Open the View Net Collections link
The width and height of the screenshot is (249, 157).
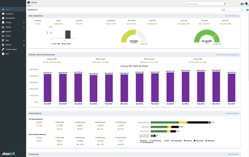pos(232,16)
